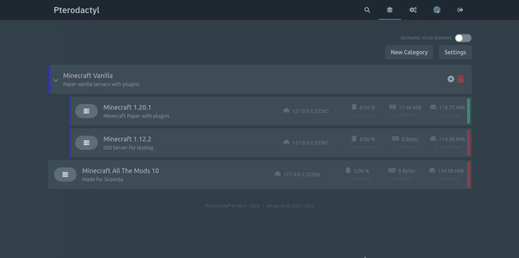Open the admin cogs icon in header
This screenshot has height=258, width=519.
coord(413,10)
